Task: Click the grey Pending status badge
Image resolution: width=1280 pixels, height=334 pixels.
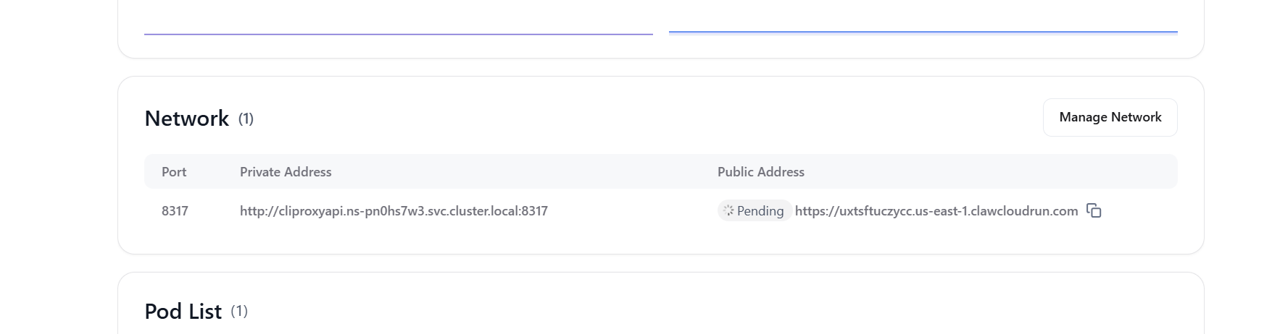Action: (x=754, y=211)
